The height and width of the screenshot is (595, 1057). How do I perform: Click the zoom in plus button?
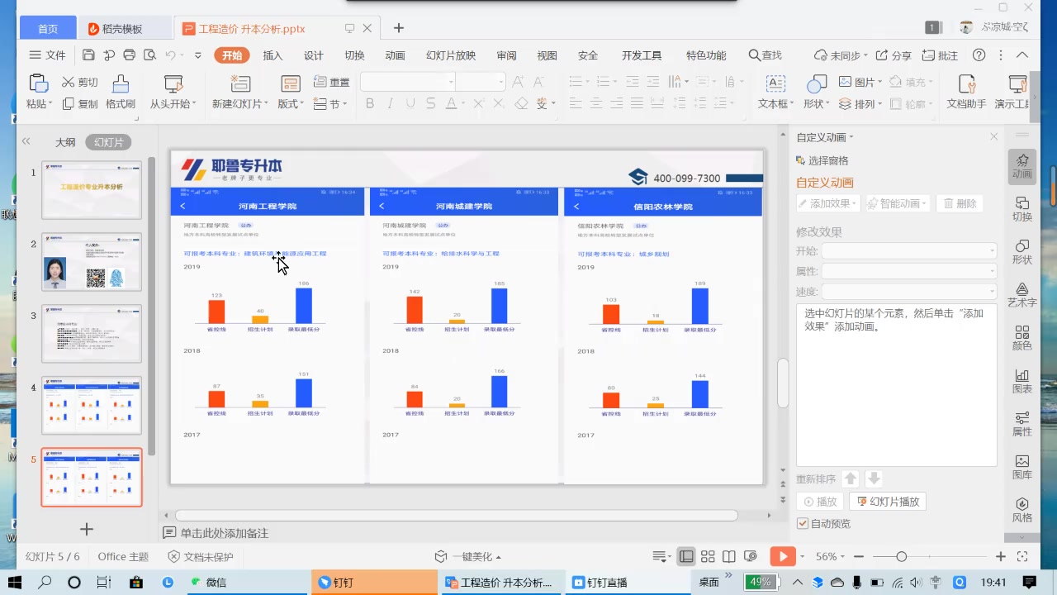[x=1001, y=557]
